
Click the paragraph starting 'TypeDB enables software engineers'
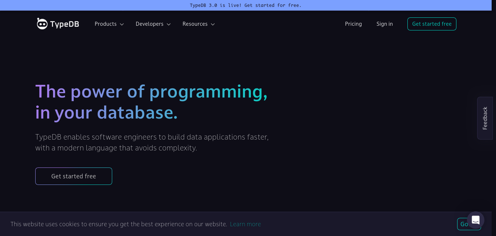[152, 142]
